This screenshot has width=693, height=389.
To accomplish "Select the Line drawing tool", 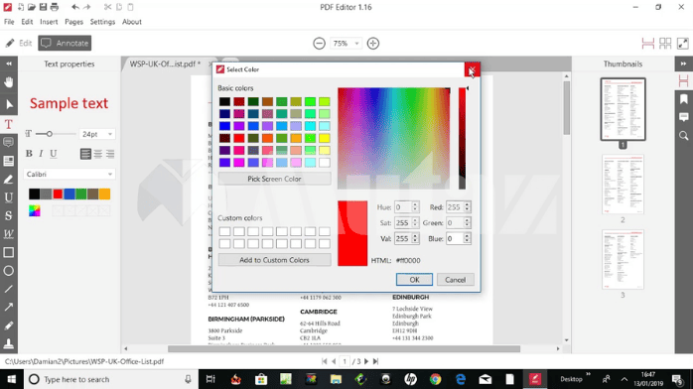I will click(8, 289).
